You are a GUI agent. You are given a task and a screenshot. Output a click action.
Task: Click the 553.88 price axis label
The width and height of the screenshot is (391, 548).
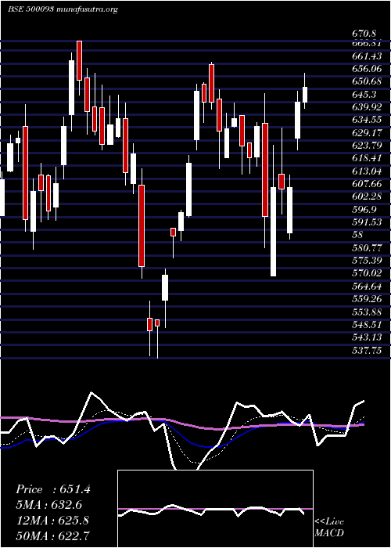click(x=367, y=312)
